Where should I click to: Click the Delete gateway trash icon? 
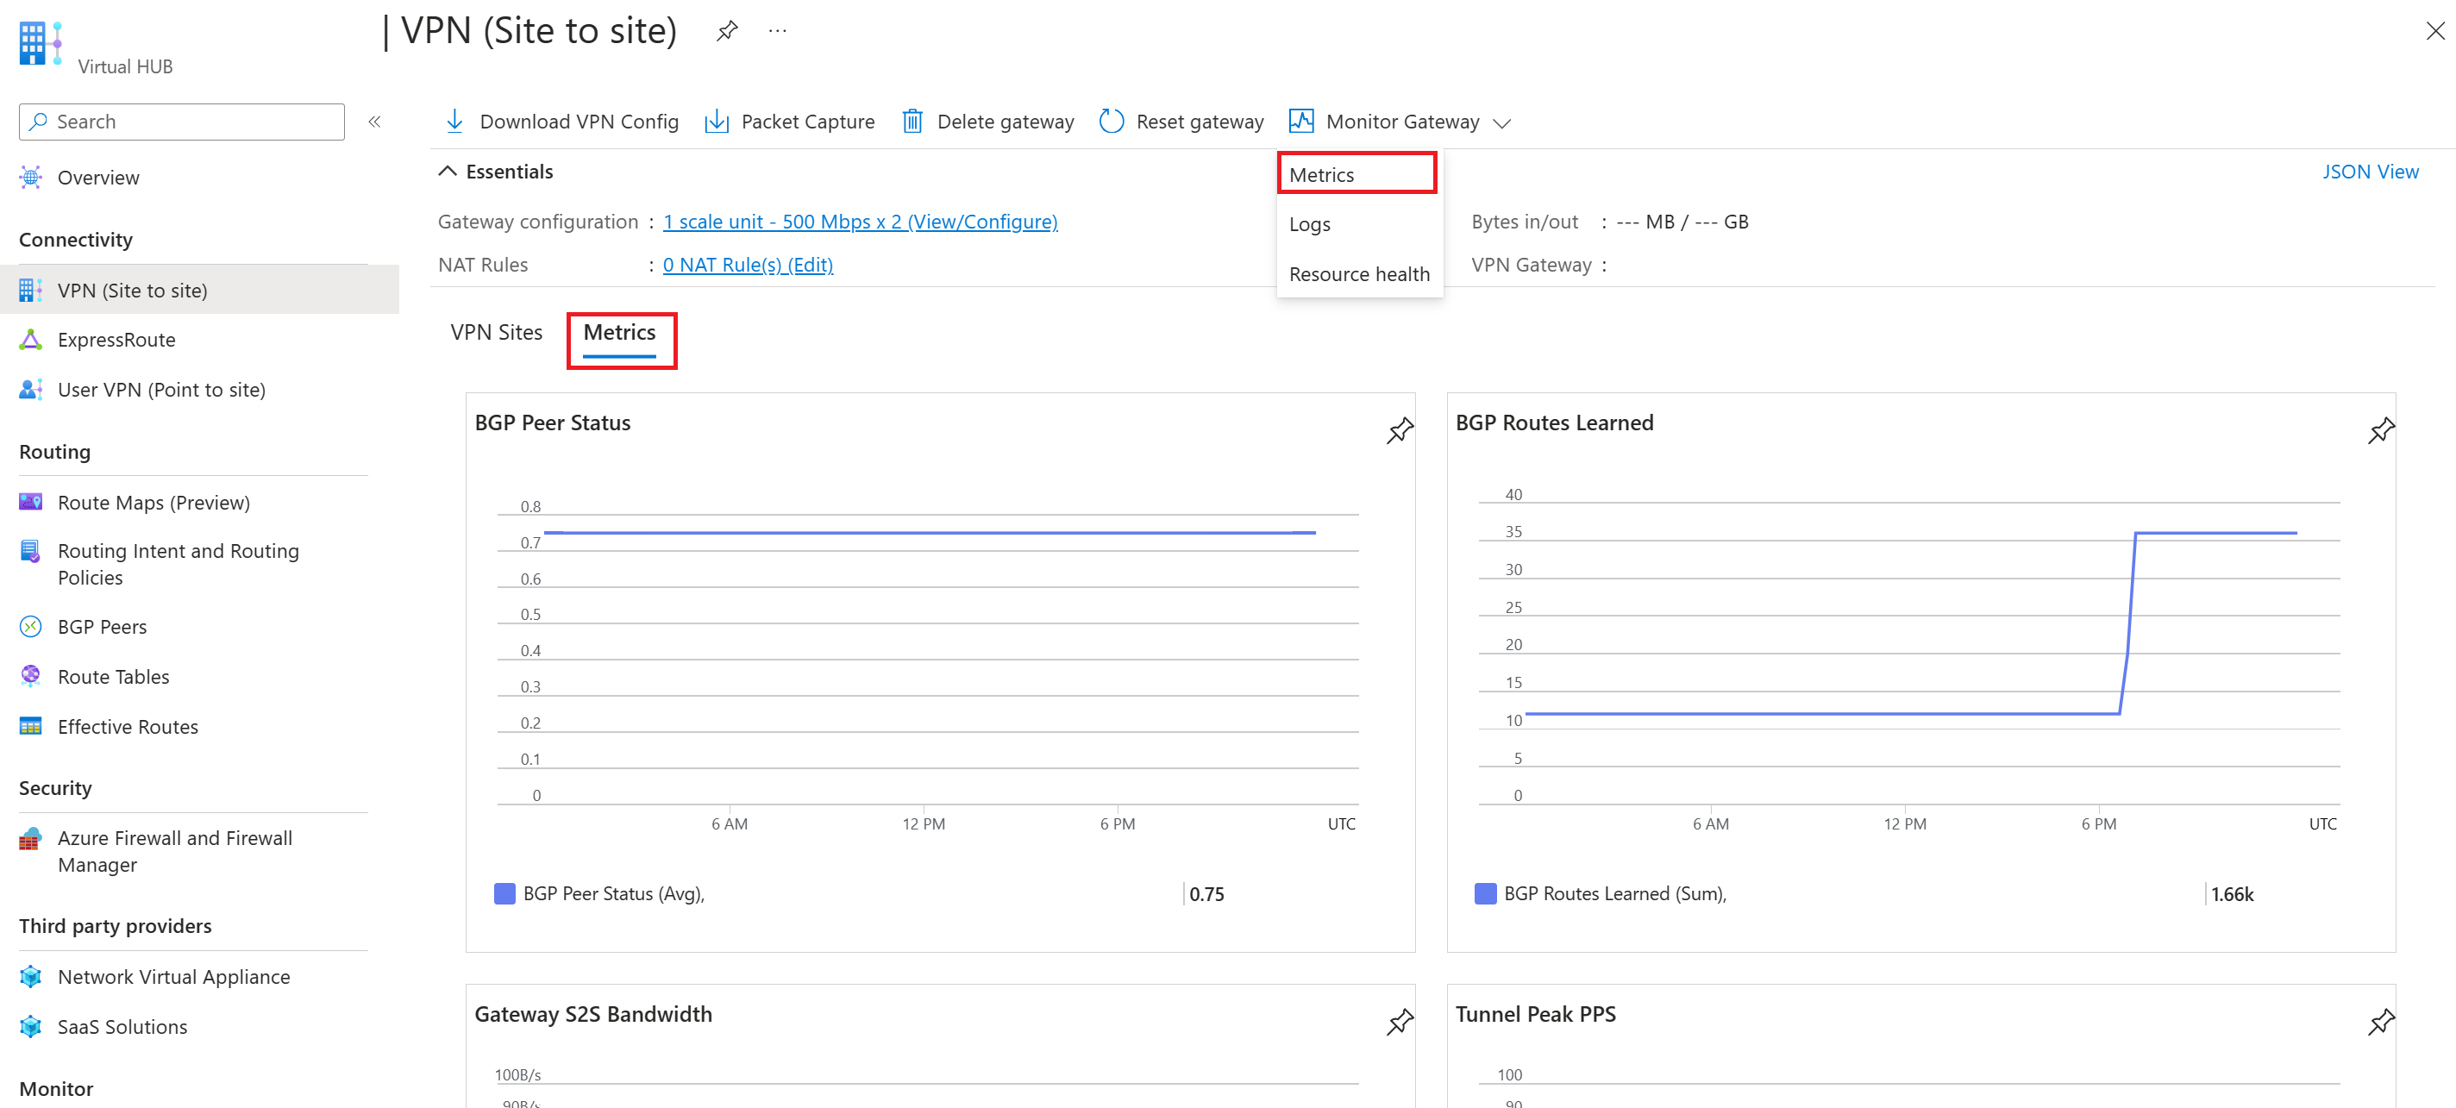[912, 121]
